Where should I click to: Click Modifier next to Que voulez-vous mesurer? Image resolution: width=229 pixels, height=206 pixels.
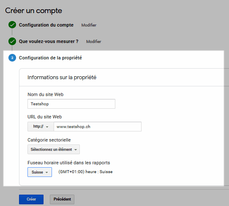(x=94, y=41)
